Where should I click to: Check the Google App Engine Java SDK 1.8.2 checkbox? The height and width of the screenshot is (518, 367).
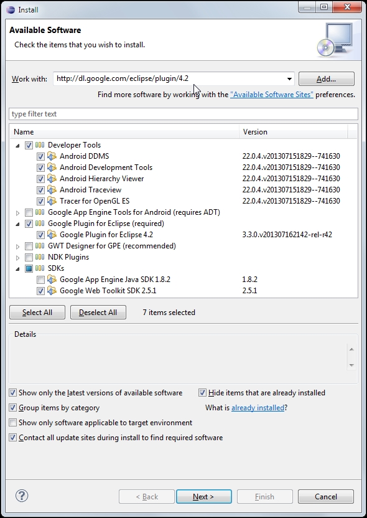(x=40, y=280)
